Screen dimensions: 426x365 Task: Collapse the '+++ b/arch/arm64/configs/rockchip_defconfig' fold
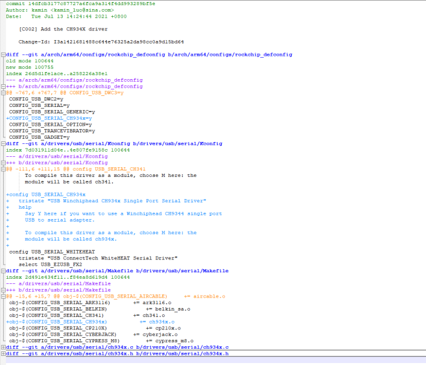point(3,86)
